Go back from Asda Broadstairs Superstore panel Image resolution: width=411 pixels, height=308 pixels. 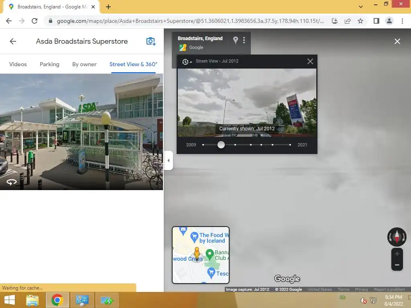(x=13, y=41)
